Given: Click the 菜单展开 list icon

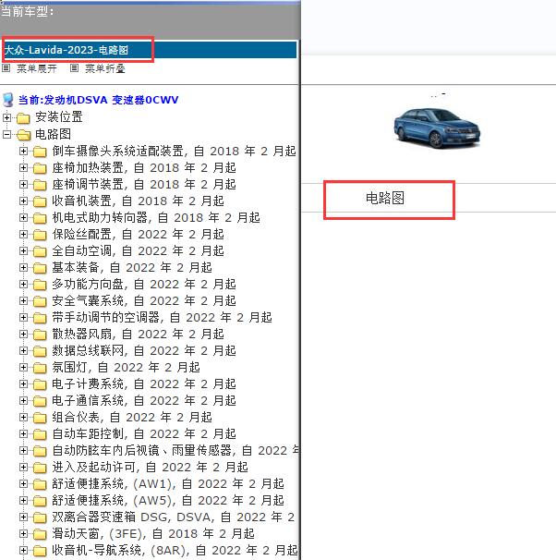Looking at the screenshot, I should point(6,67).
